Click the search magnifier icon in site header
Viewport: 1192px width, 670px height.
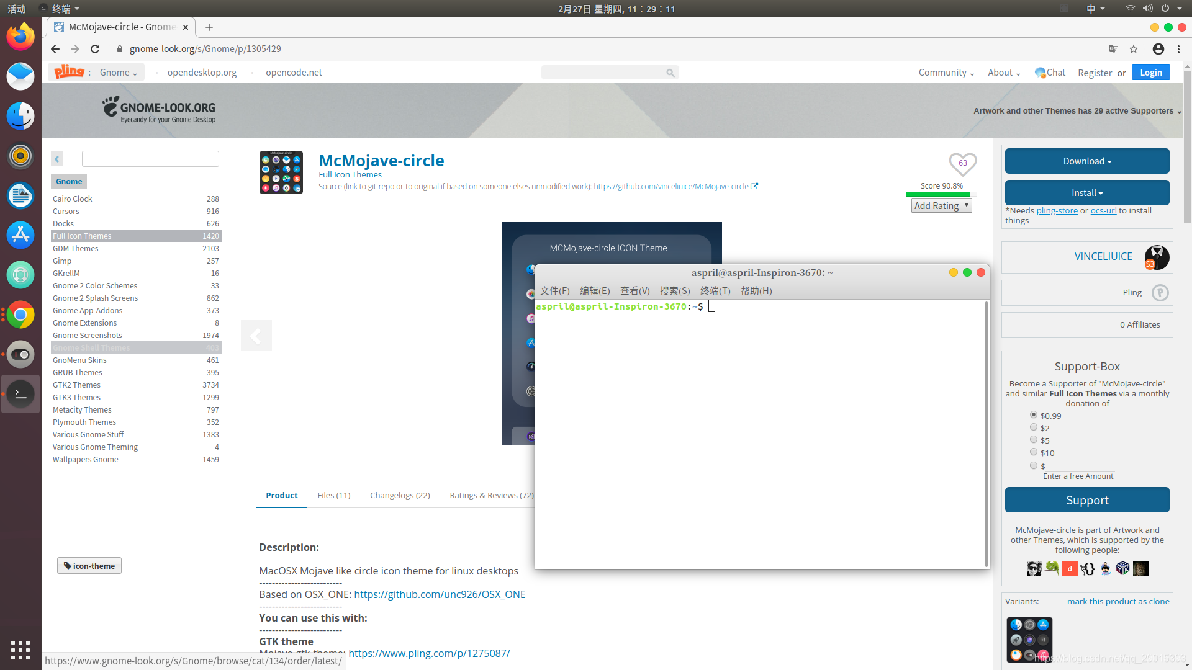pyautogui.click(x=670, y=73)
